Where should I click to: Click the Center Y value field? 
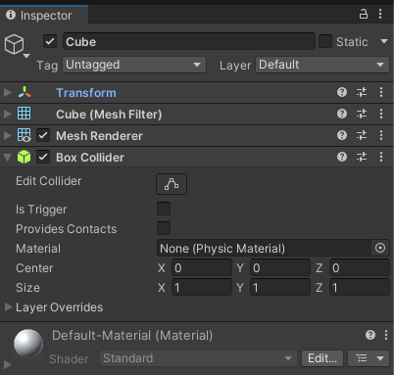point(280,268)
